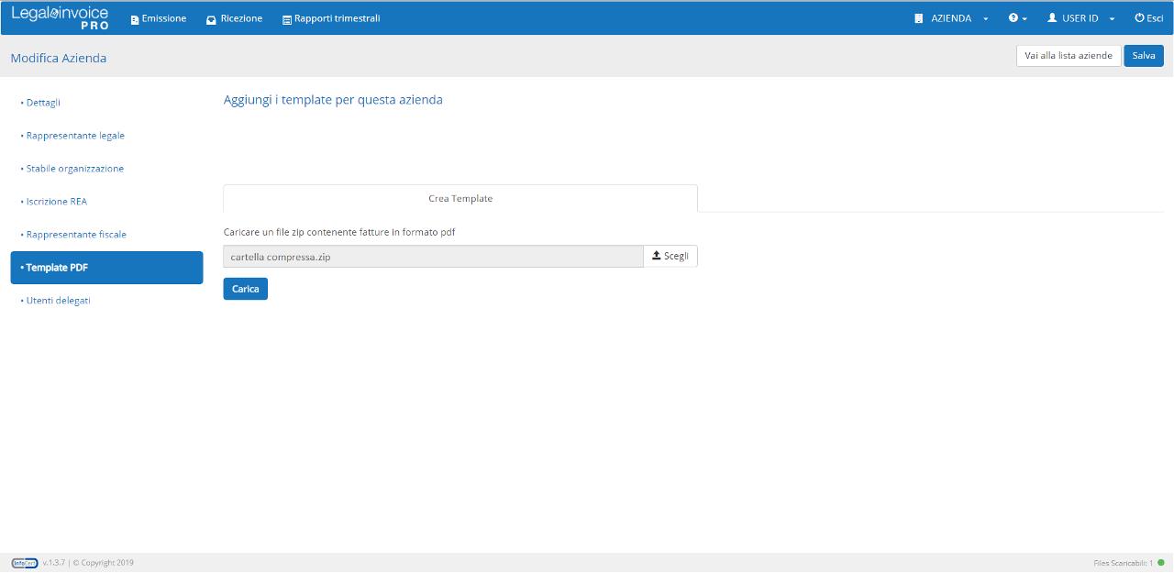Open Utenti delegati section
1174x573 pixels.
(x=58, y=301)
